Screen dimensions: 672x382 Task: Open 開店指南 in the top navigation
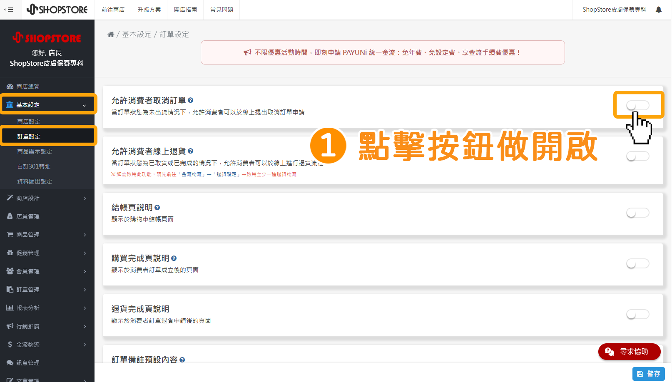(x=185, y=10)
